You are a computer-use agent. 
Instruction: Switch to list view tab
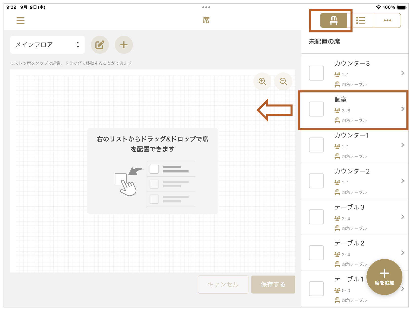click(360, 21)
